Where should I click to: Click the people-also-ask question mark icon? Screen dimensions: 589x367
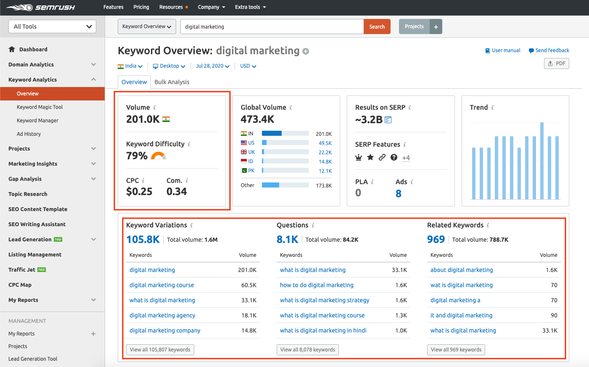pos(394,157)
